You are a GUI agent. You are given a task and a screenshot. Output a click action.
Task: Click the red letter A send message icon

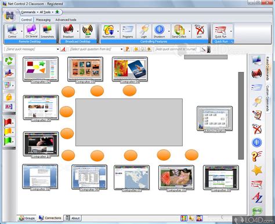click(63, 49)
